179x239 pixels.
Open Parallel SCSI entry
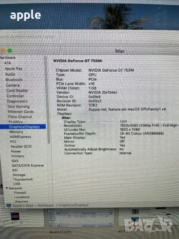click(x=21, y=146)
